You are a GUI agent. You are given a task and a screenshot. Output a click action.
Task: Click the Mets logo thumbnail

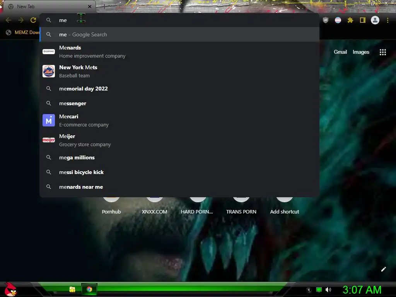(x=49, y=71)
